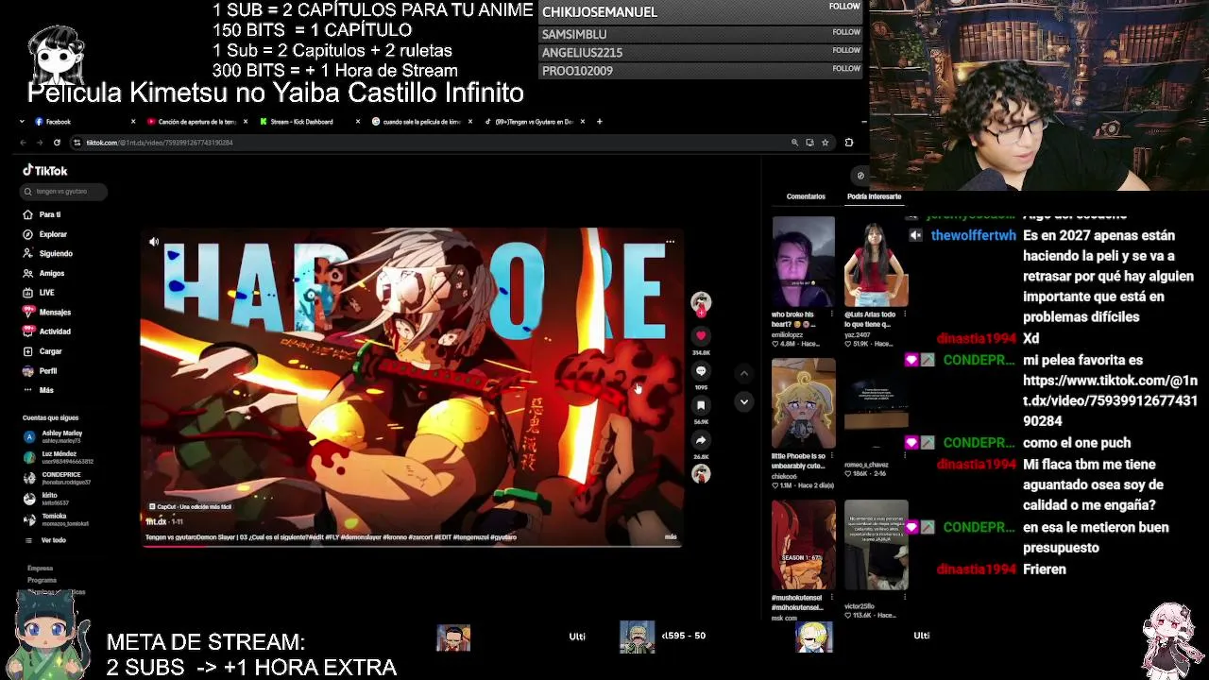The height and width of the screenshot is (680, 1209).
Task: Bookmark page with star icon
Action: pyautogui.click(x=825, y=143)
